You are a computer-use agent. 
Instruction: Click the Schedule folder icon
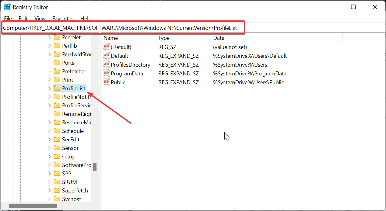57,131
